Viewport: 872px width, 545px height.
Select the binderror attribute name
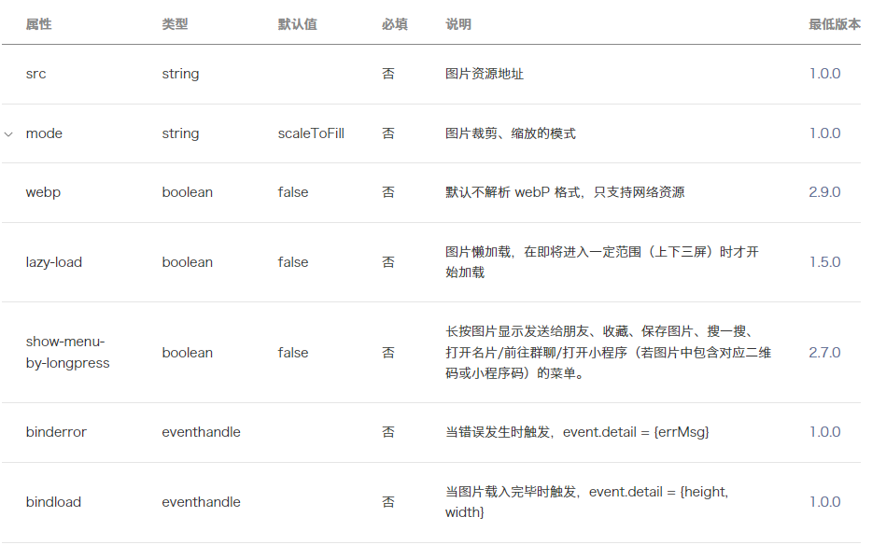coord(56,432)
